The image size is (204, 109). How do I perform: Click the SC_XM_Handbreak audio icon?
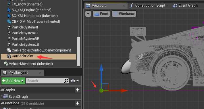pyautogui.click(x=9, y=16)
